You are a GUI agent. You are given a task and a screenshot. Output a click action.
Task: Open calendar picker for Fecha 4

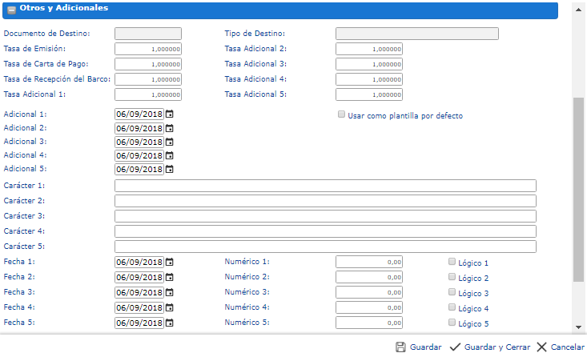tap(170, 307)
